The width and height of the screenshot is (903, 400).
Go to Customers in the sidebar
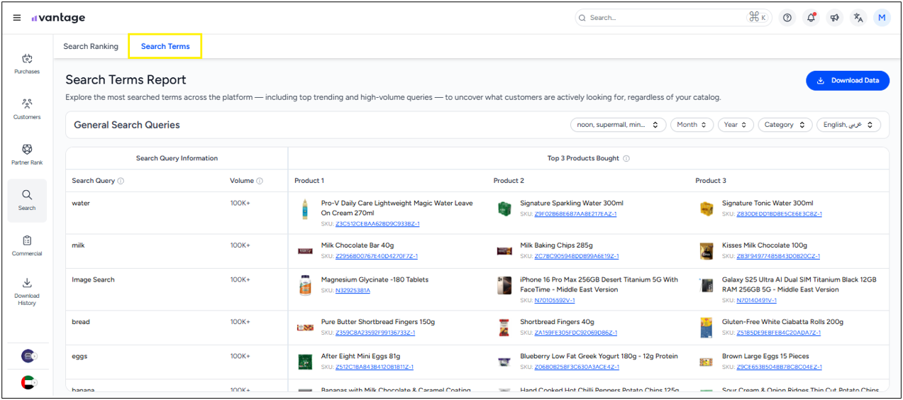click(27, 109)
